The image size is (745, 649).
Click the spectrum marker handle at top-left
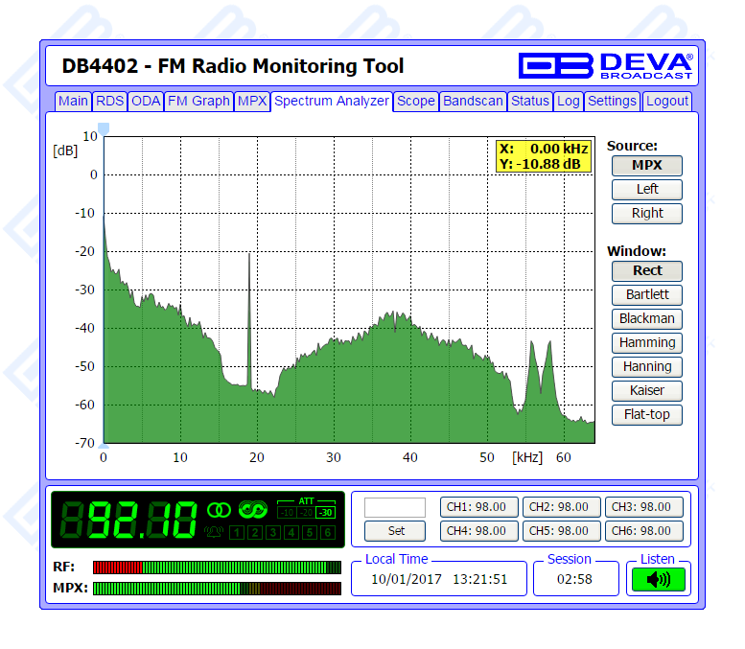[104, 127]
